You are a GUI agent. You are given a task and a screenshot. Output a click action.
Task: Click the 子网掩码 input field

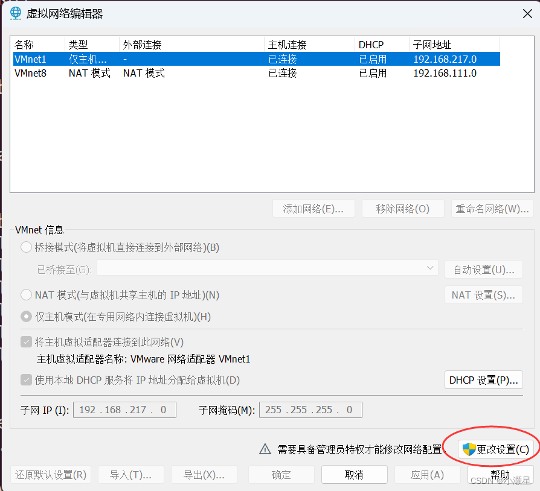coord(310,410)
